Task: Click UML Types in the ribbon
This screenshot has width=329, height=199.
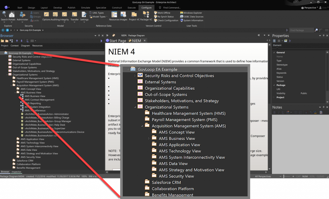Action: click(97, 13)
